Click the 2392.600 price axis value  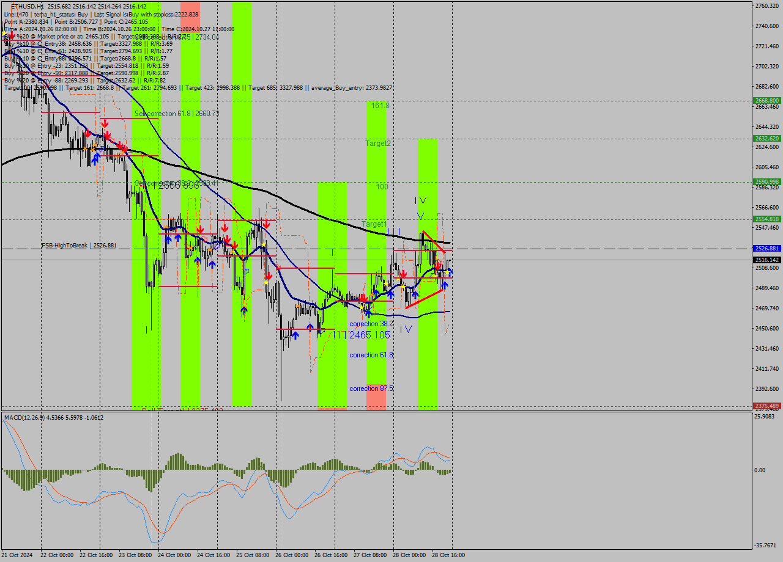[x=767, y=389]
